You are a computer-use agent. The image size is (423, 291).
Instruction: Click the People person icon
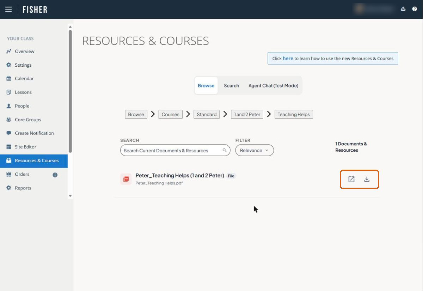coord(9,106)
